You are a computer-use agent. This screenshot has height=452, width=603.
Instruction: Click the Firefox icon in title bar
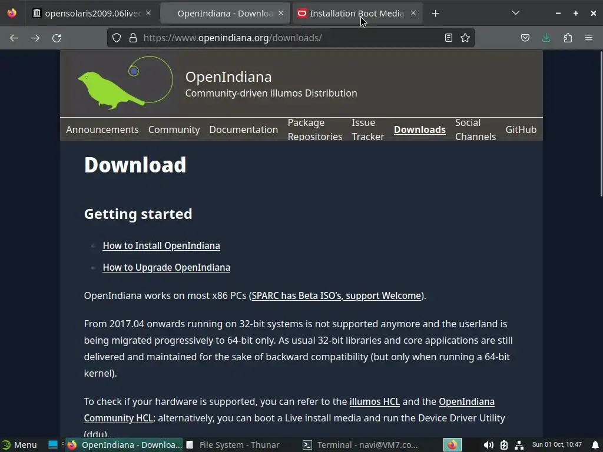[12, 13]
